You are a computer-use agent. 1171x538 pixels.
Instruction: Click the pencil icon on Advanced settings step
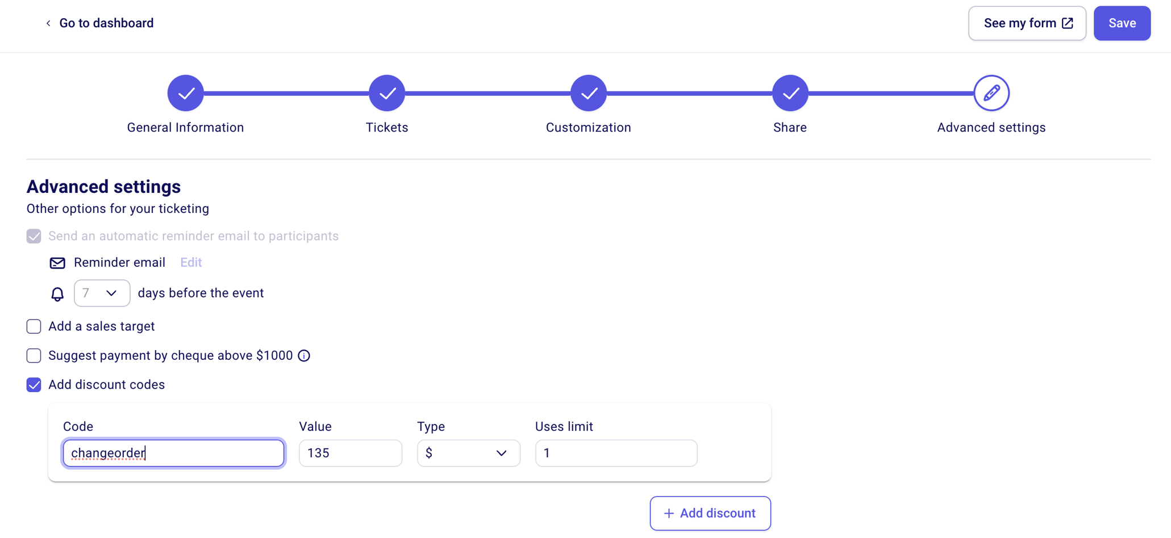click(x=991, y=93)
